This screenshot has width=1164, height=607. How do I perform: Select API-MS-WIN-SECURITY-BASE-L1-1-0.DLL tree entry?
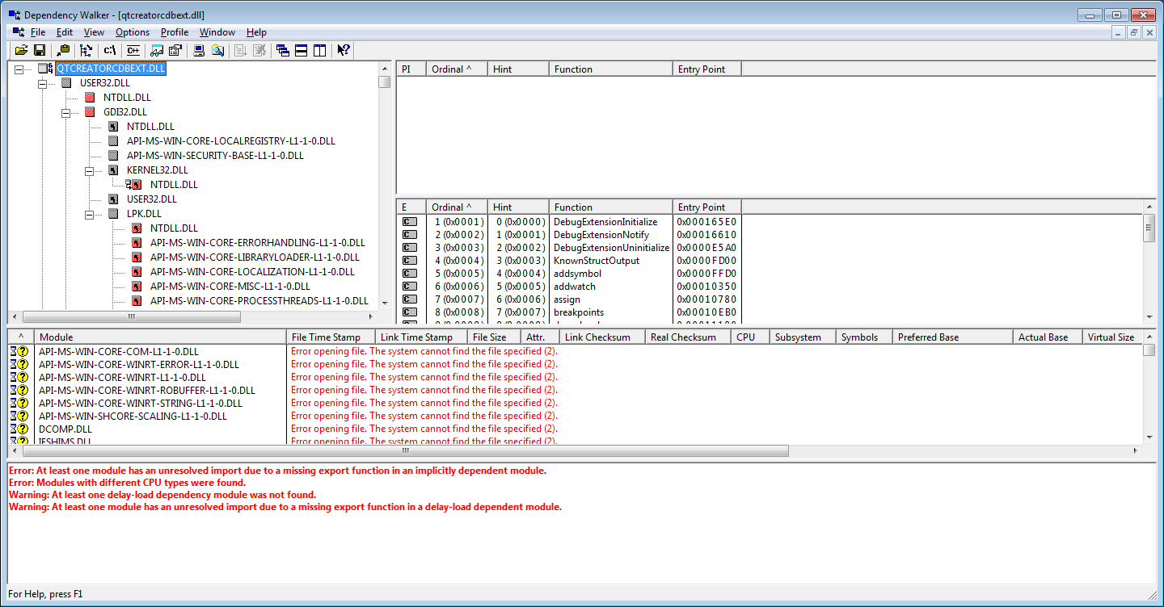click(215, 156)
